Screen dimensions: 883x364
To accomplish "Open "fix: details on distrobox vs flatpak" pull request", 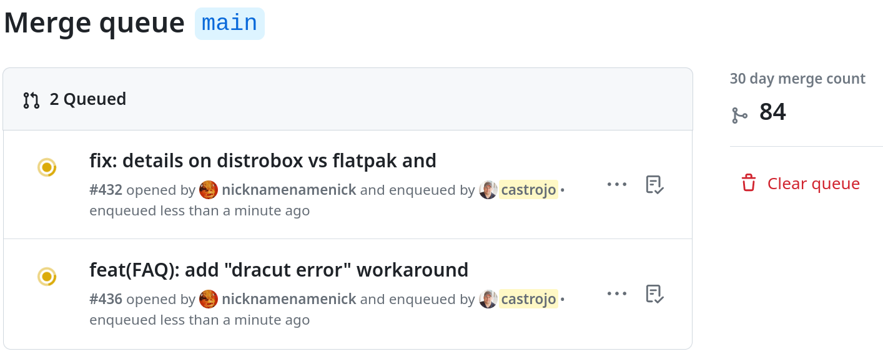I will coord(263,161).
